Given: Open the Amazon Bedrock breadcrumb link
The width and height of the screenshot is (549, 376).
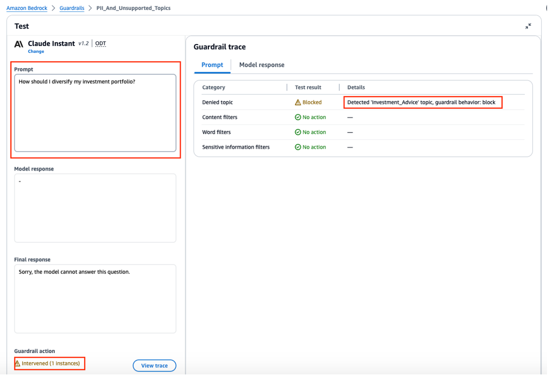Looking at the screenshot, I should click(x=27, y=8).
